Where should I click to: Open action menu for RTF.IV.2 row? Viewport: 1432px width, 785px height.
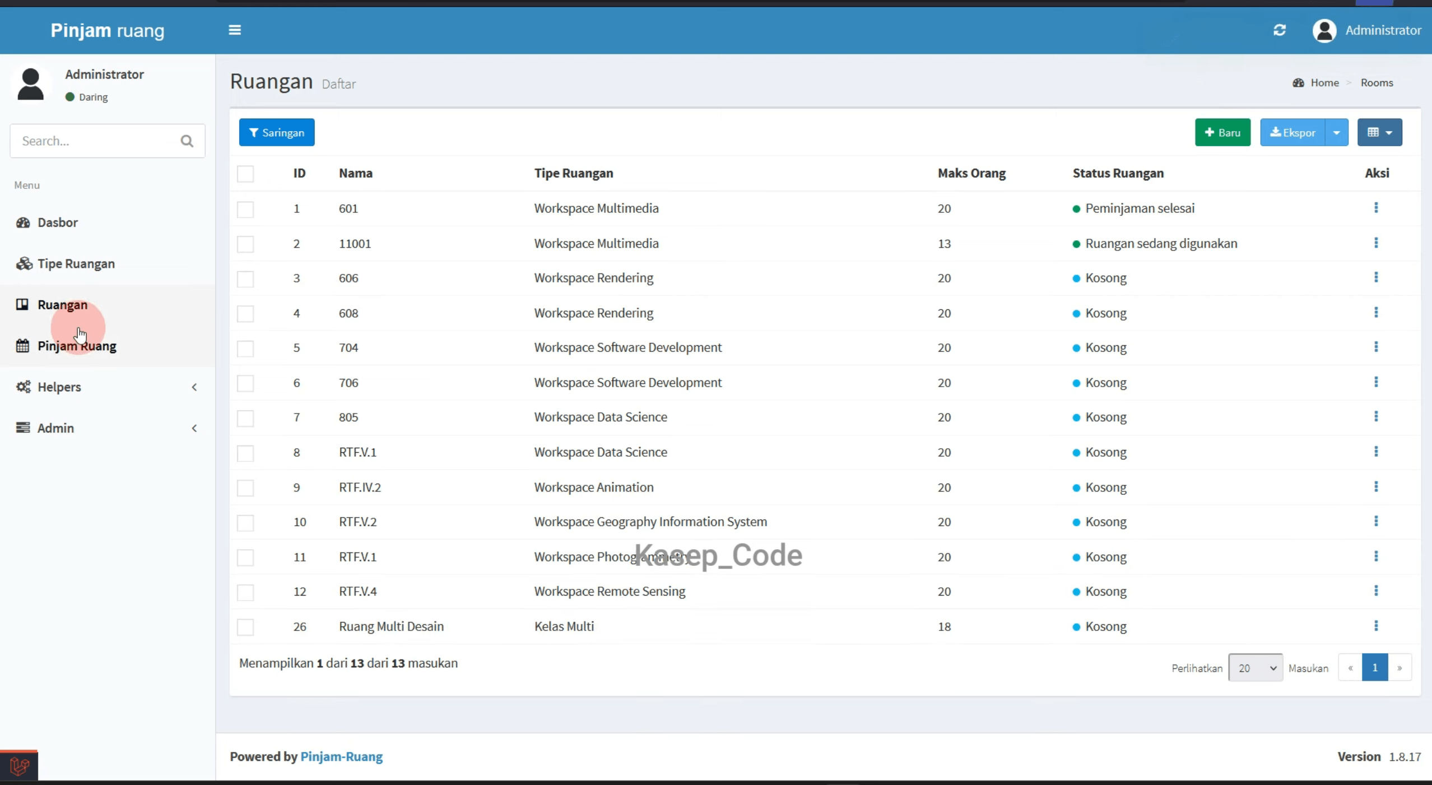pos(1376,486)
